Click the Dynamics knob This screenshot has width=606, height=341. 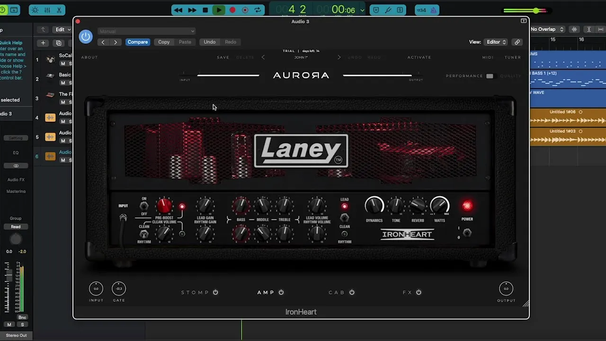374,206
